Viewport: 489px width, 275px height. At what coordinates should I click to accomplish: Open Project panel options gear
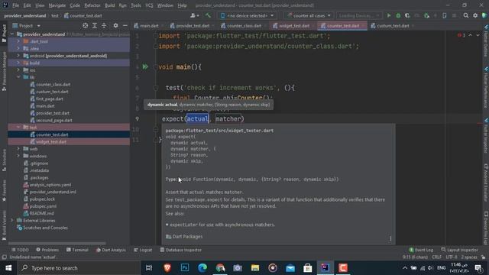115,25
